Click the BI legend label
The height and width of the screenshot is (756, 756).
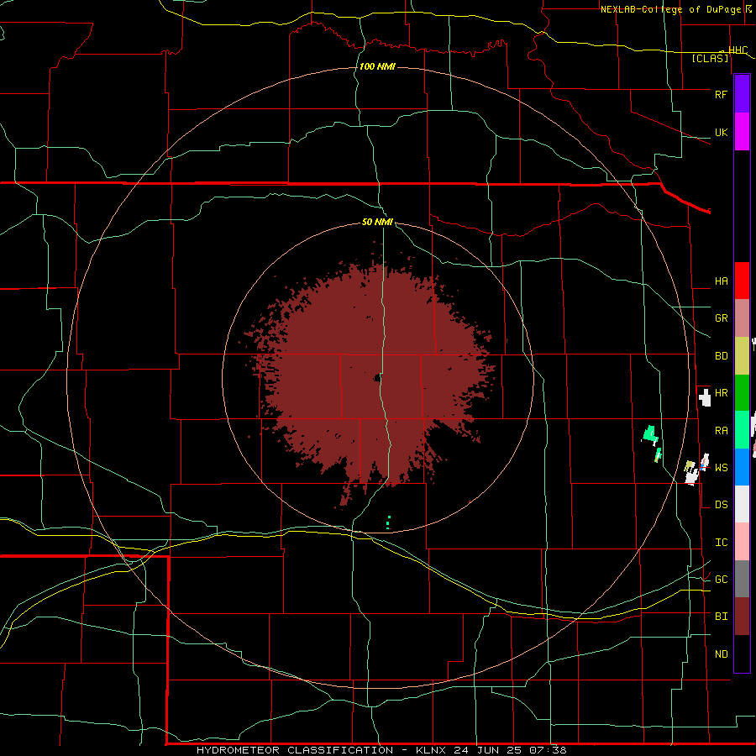click(x=721, y=617)
